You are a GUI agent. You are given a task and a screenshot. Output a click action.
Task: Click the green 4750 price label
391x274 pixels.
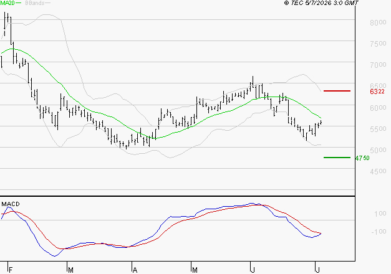coord(362,158)
